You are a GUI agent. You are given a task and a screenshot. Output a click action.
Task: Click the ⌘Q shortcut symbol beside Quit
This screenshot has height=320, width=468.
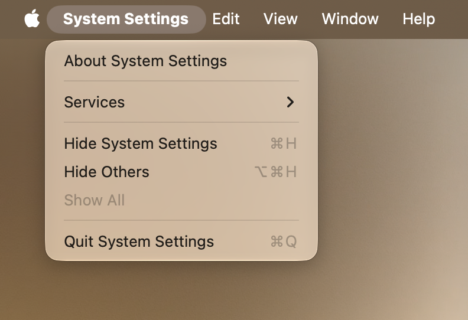tap(284, 241)
